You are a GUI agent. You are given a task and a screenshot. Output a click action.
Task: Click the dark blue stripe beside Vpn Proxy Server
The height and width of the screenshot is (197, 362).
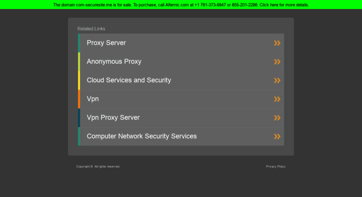coord(79,118)
